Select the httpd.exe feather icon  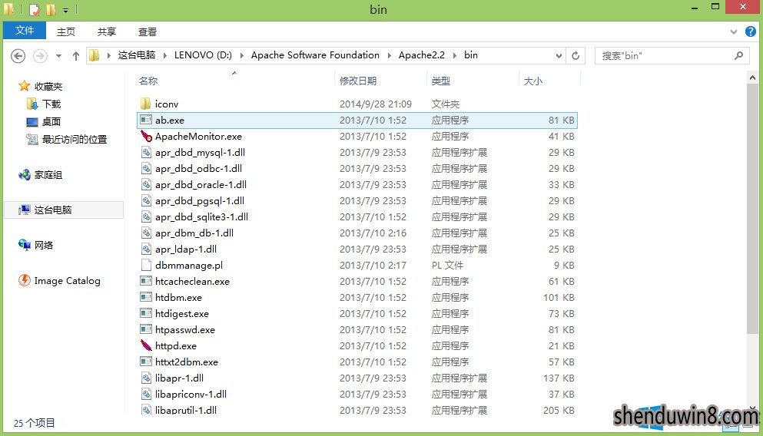click(x=146, y=345)
